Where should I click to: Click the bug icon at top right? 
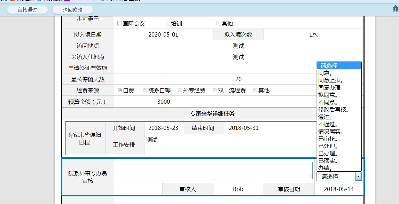coord(395,9)
